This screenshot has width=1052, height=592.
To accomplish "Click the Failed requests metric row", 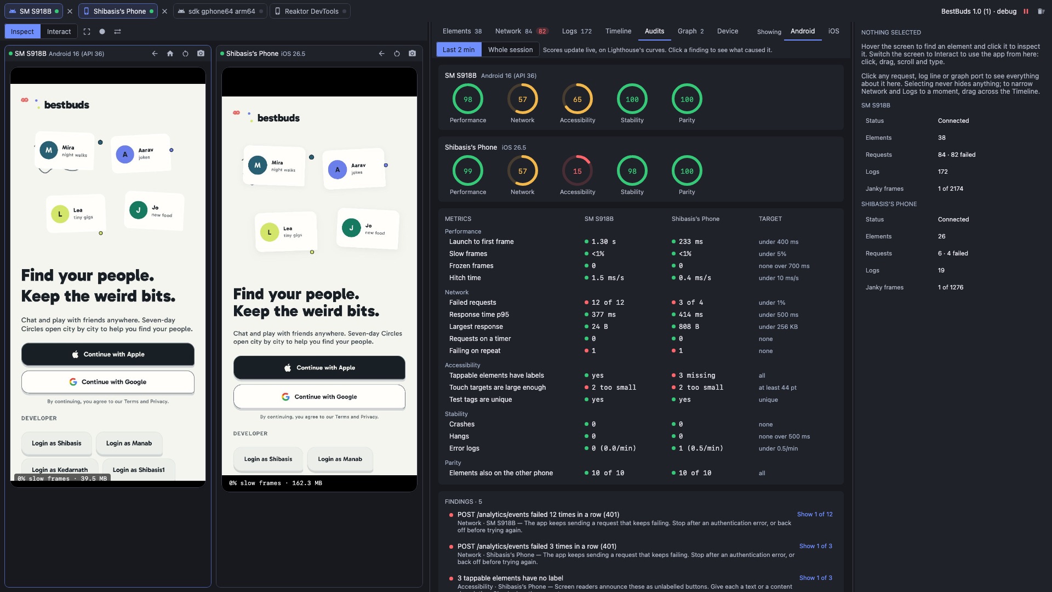I will 641,303.
